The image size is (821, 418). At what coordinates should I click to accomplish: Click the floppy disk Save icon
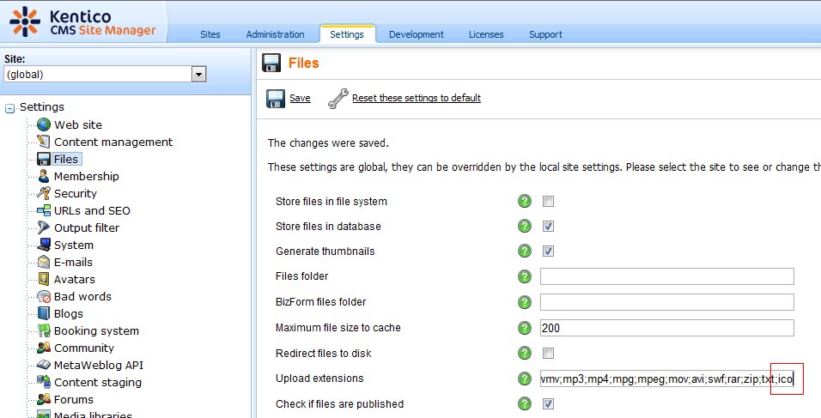[276, 98]
